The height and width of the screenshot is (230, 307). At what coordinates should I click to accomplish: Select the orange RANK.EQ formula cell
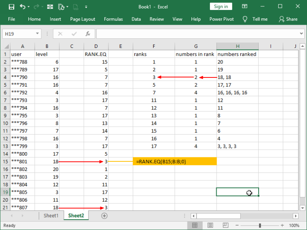coord(175,161)
